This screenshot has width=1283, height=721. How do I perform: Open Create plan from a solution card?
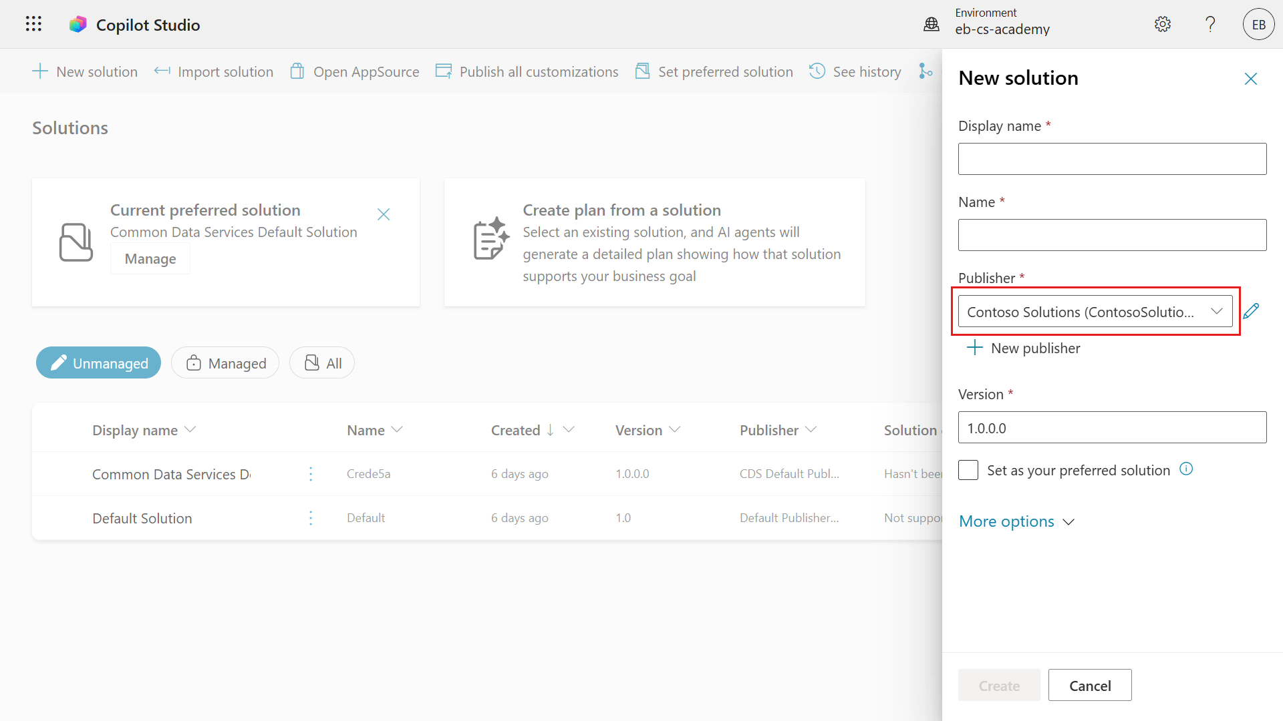(x=655, y=242)
